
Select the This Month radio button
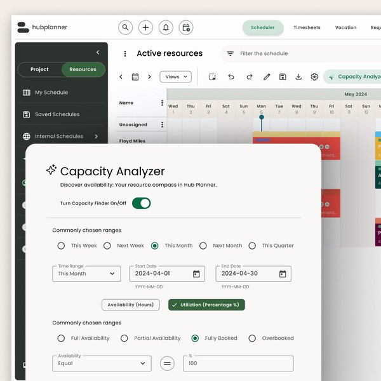[x=155, y=246]
